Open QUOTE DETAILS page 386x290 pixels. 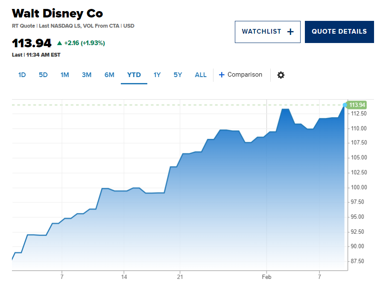pyautogui.click(x=339, y=32)
